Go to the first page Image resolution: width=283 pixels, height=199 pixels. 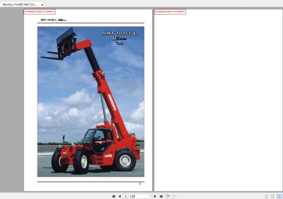pyautogui.click(x=114, y=196)
